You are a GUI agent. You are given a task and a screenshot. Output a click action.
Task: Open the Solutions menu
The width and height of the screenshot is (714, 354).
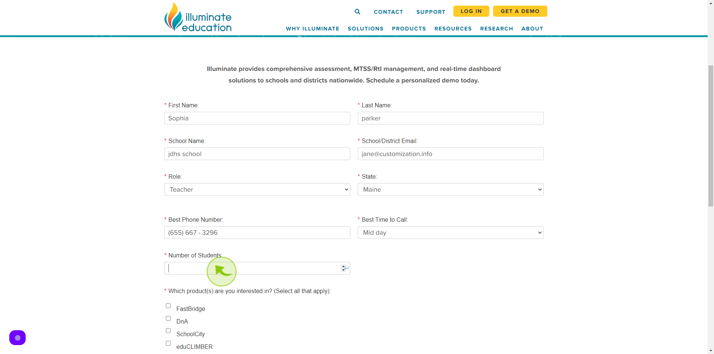pos(366,29)
